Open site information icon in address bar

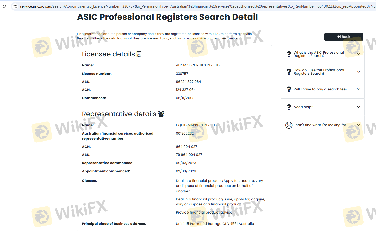tap(15, 6)
